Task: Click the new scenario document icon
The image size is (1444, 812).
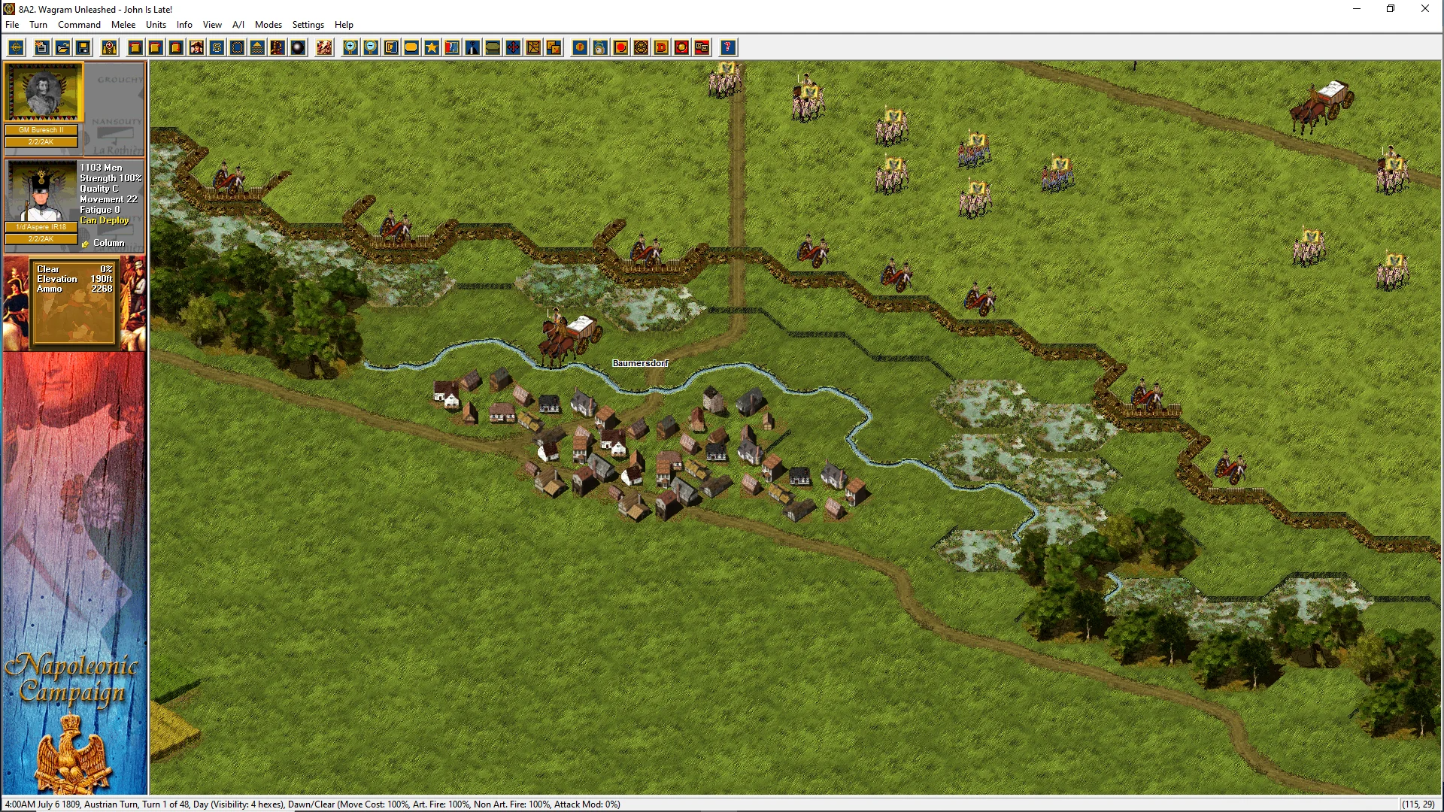Action: tap(42, 47)
